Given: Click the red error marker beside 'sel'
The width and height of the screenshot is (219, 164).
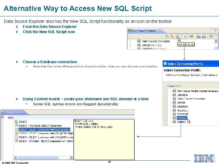Looking at the screenshot, I should click(x=2, y=117).
